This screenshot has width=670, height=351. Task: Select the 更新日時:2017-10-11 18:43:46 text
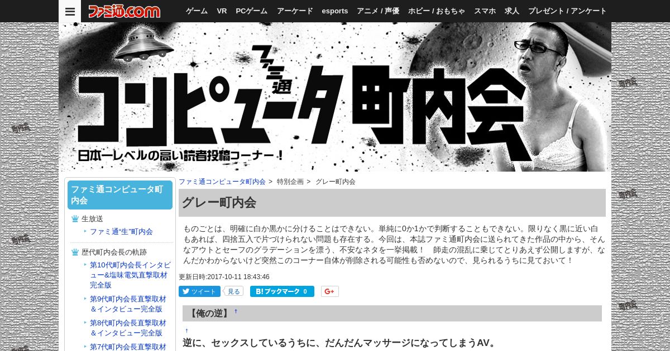point(224,277)
